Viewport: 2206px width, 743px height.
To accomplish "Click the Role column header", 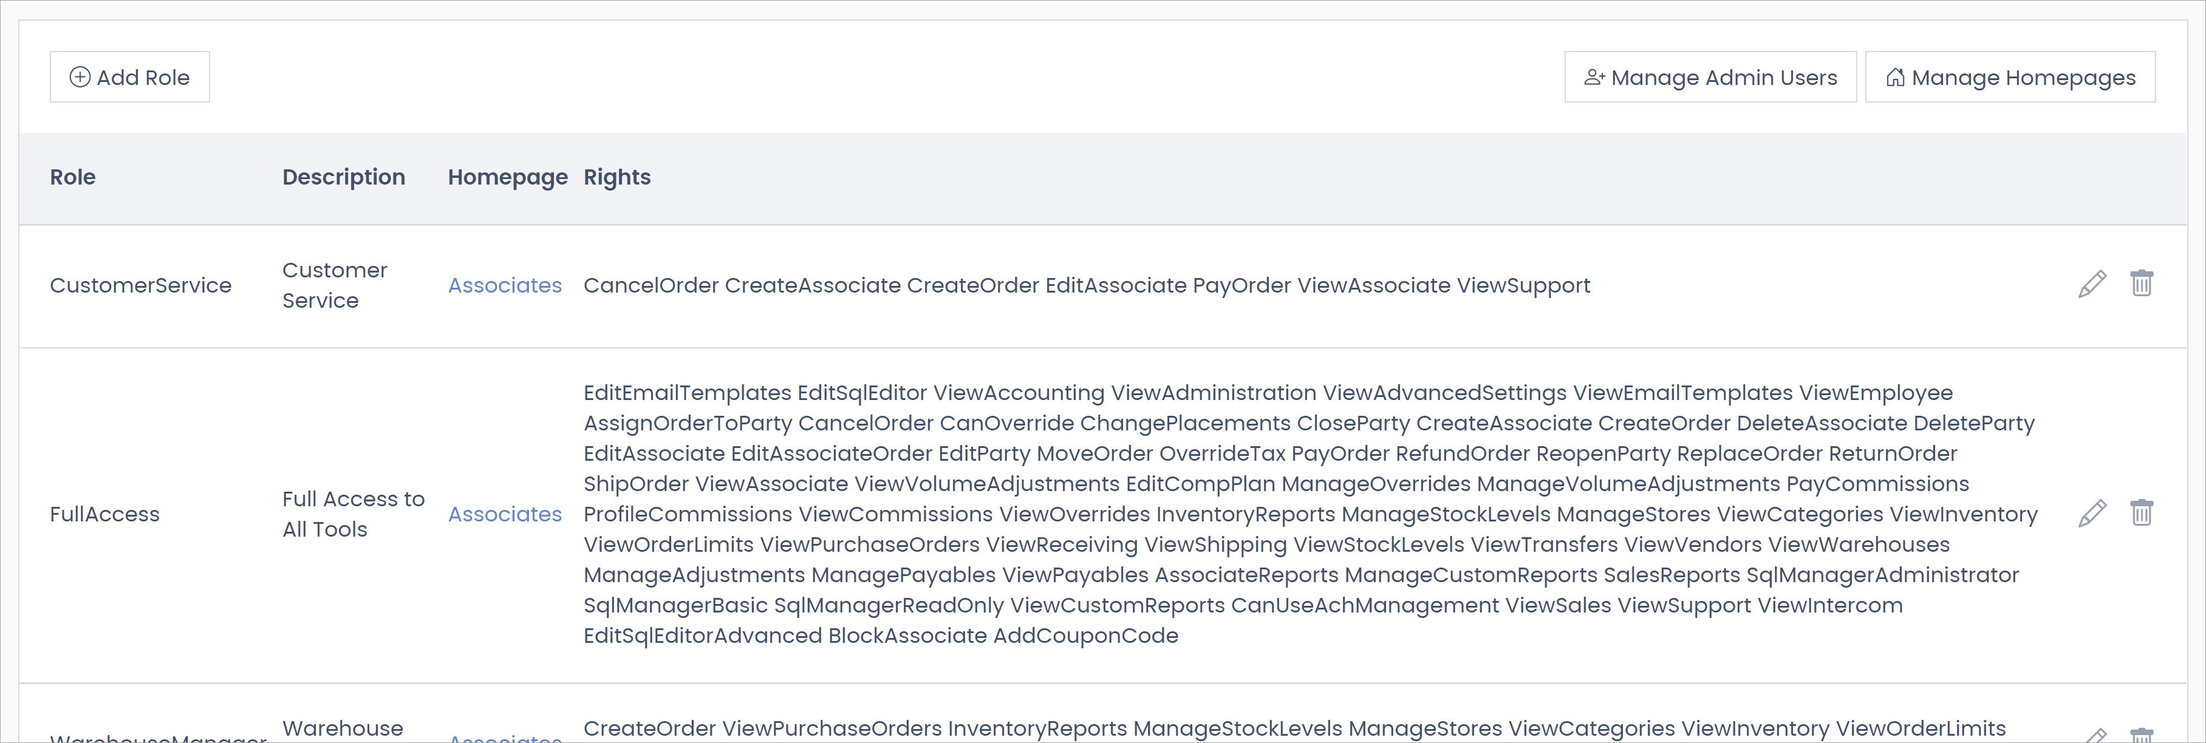I will [73, 177].
